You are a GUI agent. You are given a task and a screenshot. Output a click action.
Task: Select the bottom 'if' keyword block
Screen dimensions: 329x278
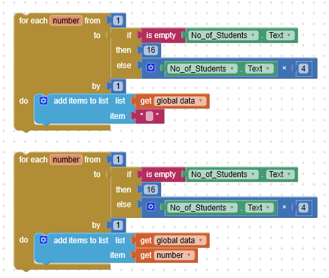point(129,174)
